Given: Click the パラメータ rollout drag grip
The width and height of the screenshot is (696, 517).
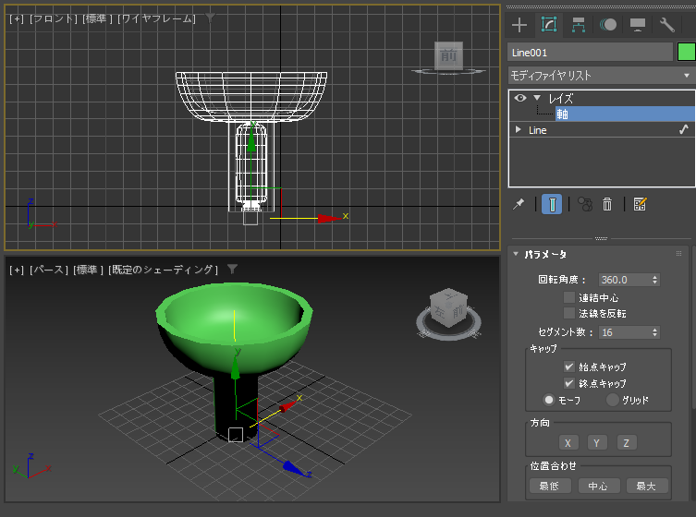Looking at the screenshot, I should 678,254.
